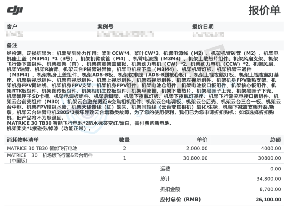The image size is (288, 207).
Task: Select the 机场版飞行器&云台组件 item row
Action: (x=50, y=158)
